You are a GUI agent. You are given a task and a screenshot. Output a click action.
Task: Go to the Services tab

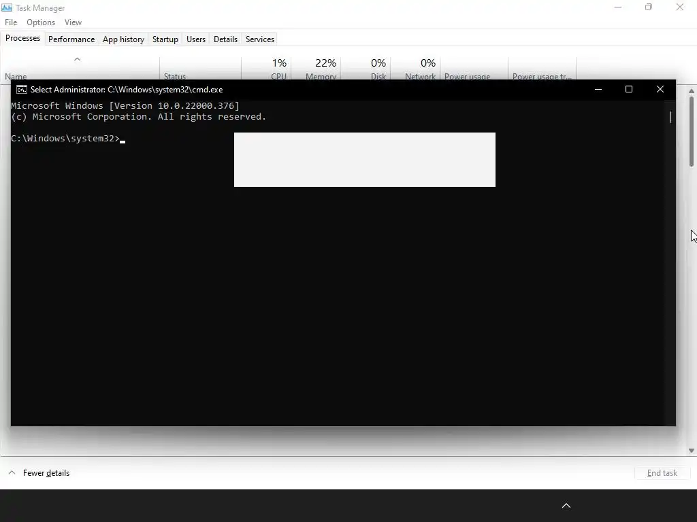point(260,39)
